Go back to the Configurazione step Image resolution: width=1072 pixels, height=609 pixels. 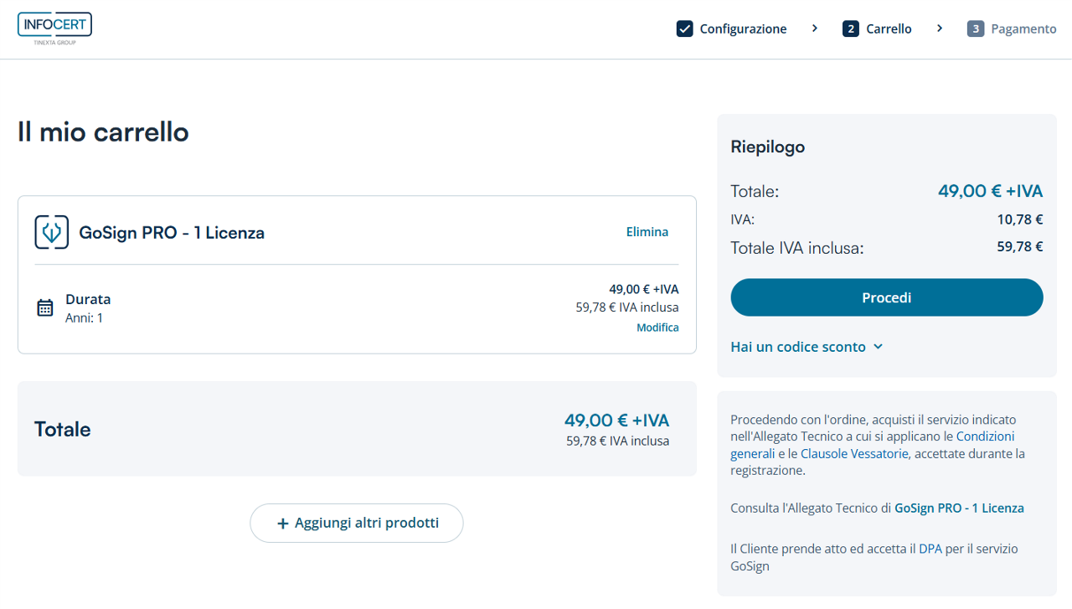point(743,28)
